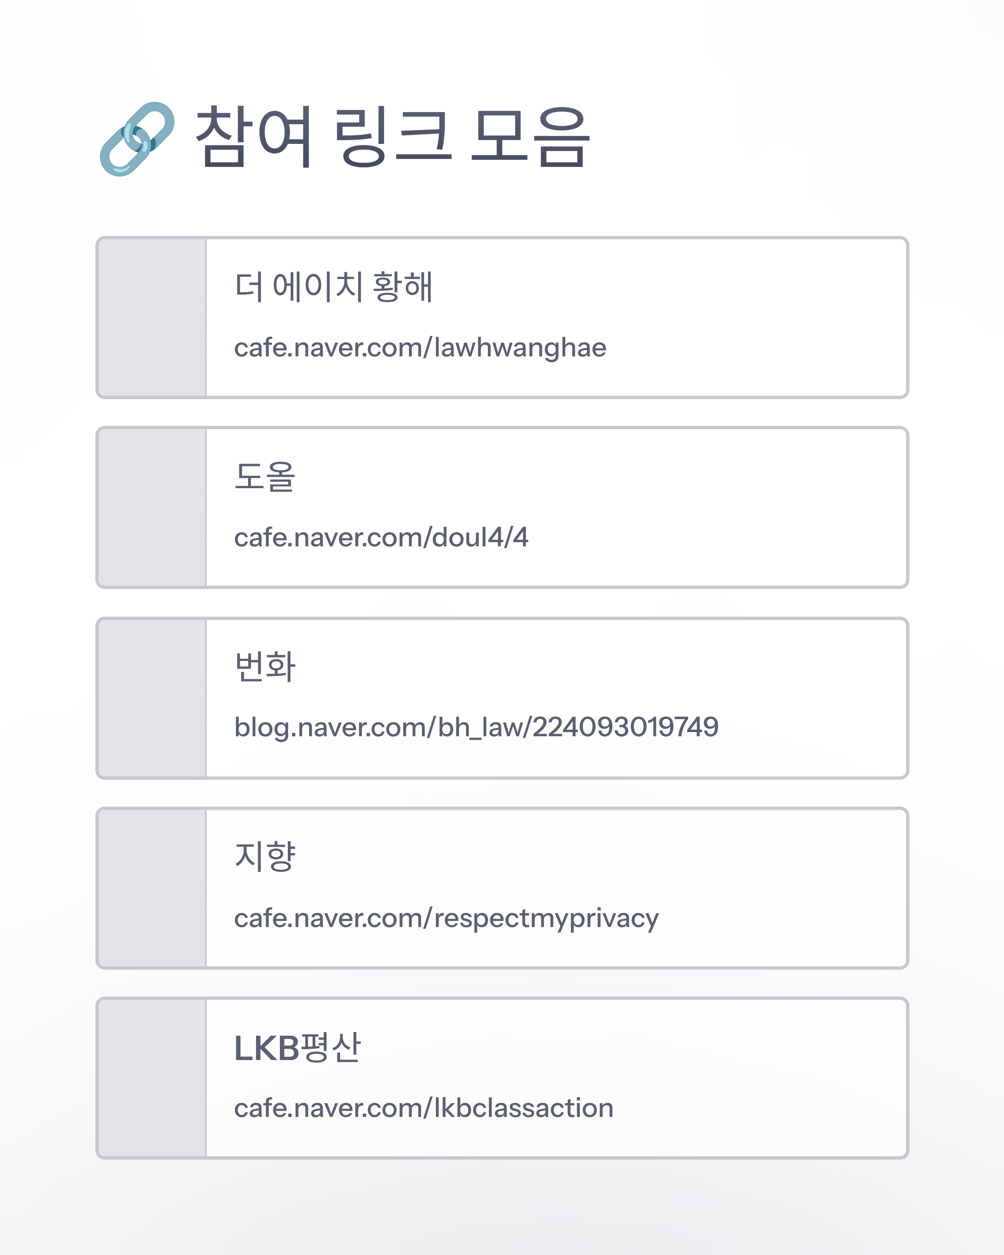Image resolution: width=1004 pixels, height=1255 pixels.
Task: Click the gray thumbnail beside 더 에이치 황해
Action: (x=152, y=317)
